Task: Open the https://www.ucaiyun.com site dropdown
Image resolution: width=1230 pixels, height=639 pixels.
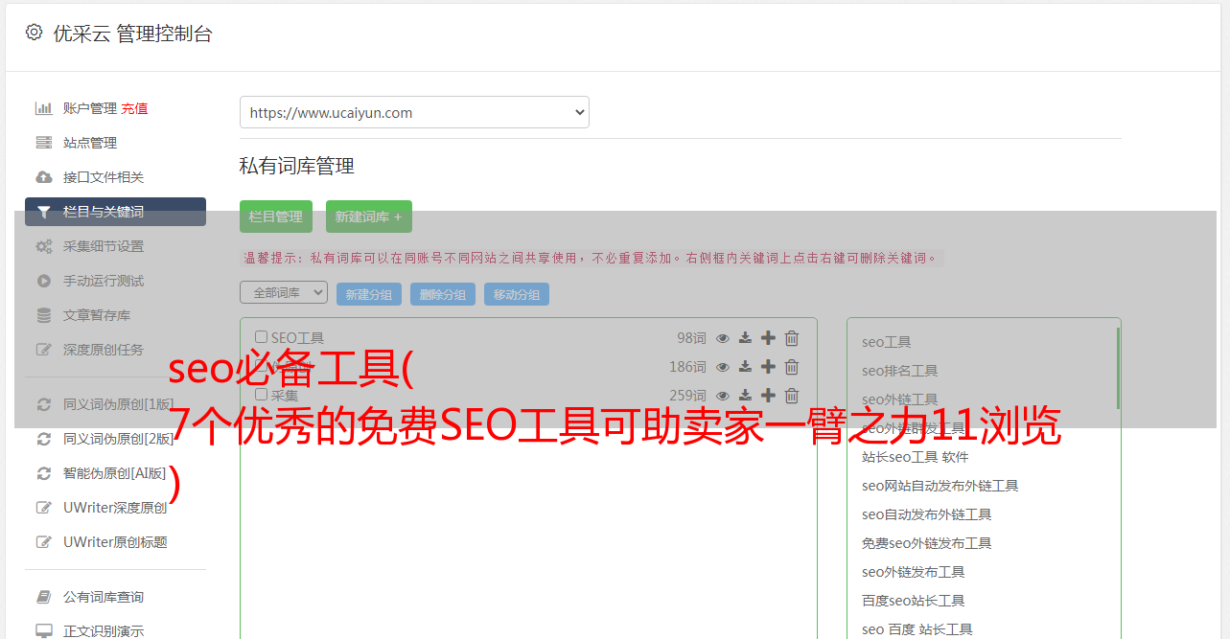Action: coord(414,112)
